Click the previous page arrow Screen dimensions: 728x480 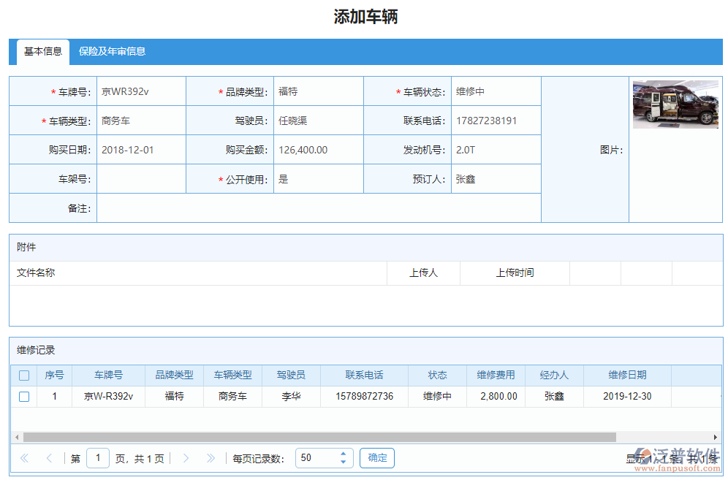click(x=49, y=458)
